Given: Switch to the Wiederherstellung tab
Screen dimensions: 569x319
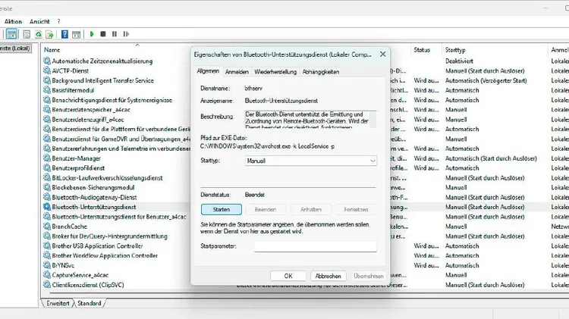Looking at the screenshot, I should click(275, 71).
